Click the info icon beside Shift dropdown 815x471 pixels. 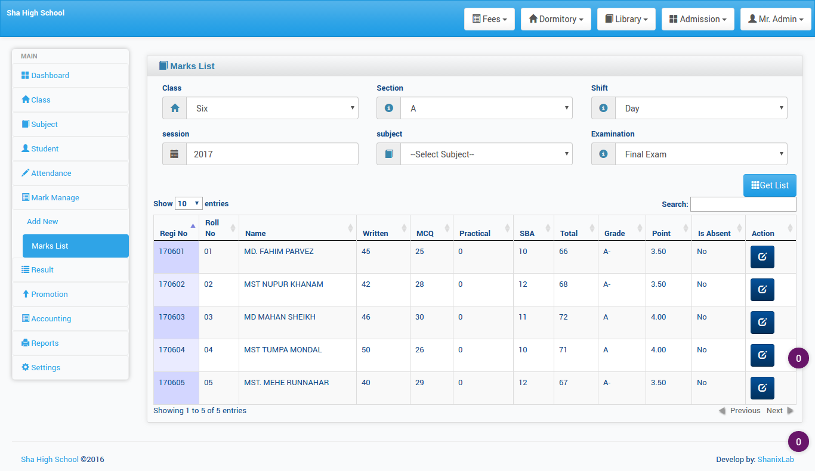click(603, 109)
